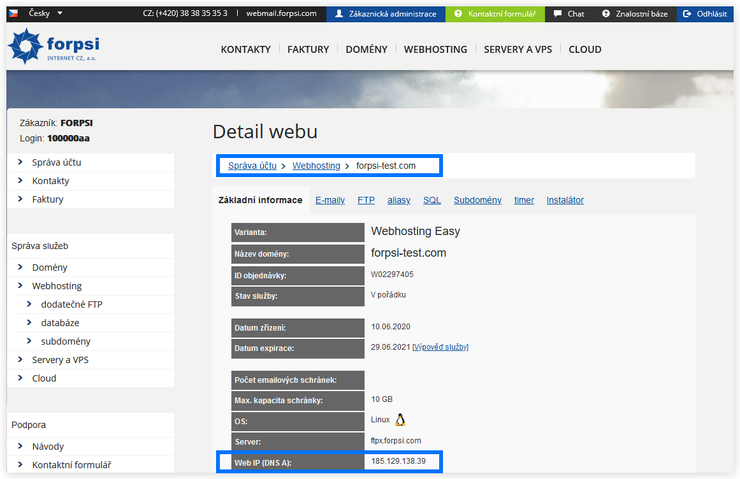Select KONTAKTY in the main menu
The width and height of the screenshot is (740, 479).
(x=246, y=50)
